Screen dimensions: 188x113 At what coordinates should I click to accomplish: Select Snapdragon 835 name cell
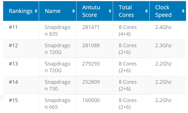pyautogui.click(x=58, y=30)
